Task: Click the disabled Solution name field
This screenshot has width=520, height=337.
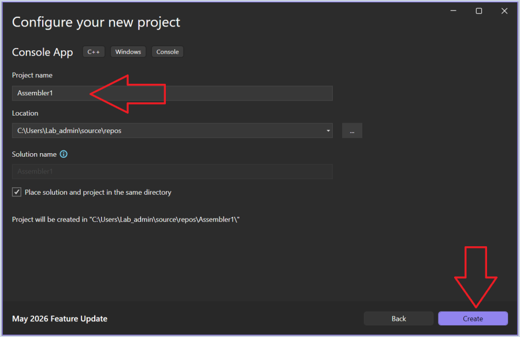Action: pos(172,172)
